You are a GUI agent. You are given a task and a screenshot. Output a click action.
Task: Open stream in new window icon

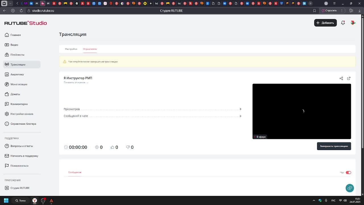[349, 78]
